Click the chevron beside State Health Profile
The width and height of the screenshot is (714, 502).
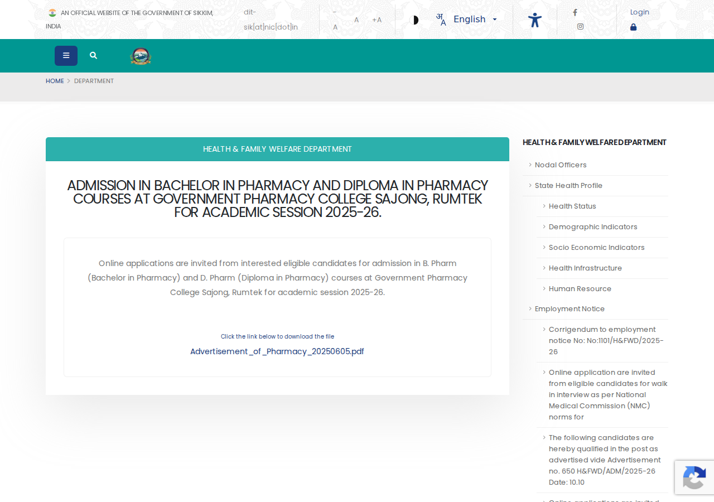pos(530,185)
